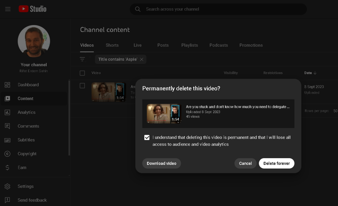Screen dimensions: 338x206
Task: Click the video thumbnail in the dialog
Action: (164, 113)
